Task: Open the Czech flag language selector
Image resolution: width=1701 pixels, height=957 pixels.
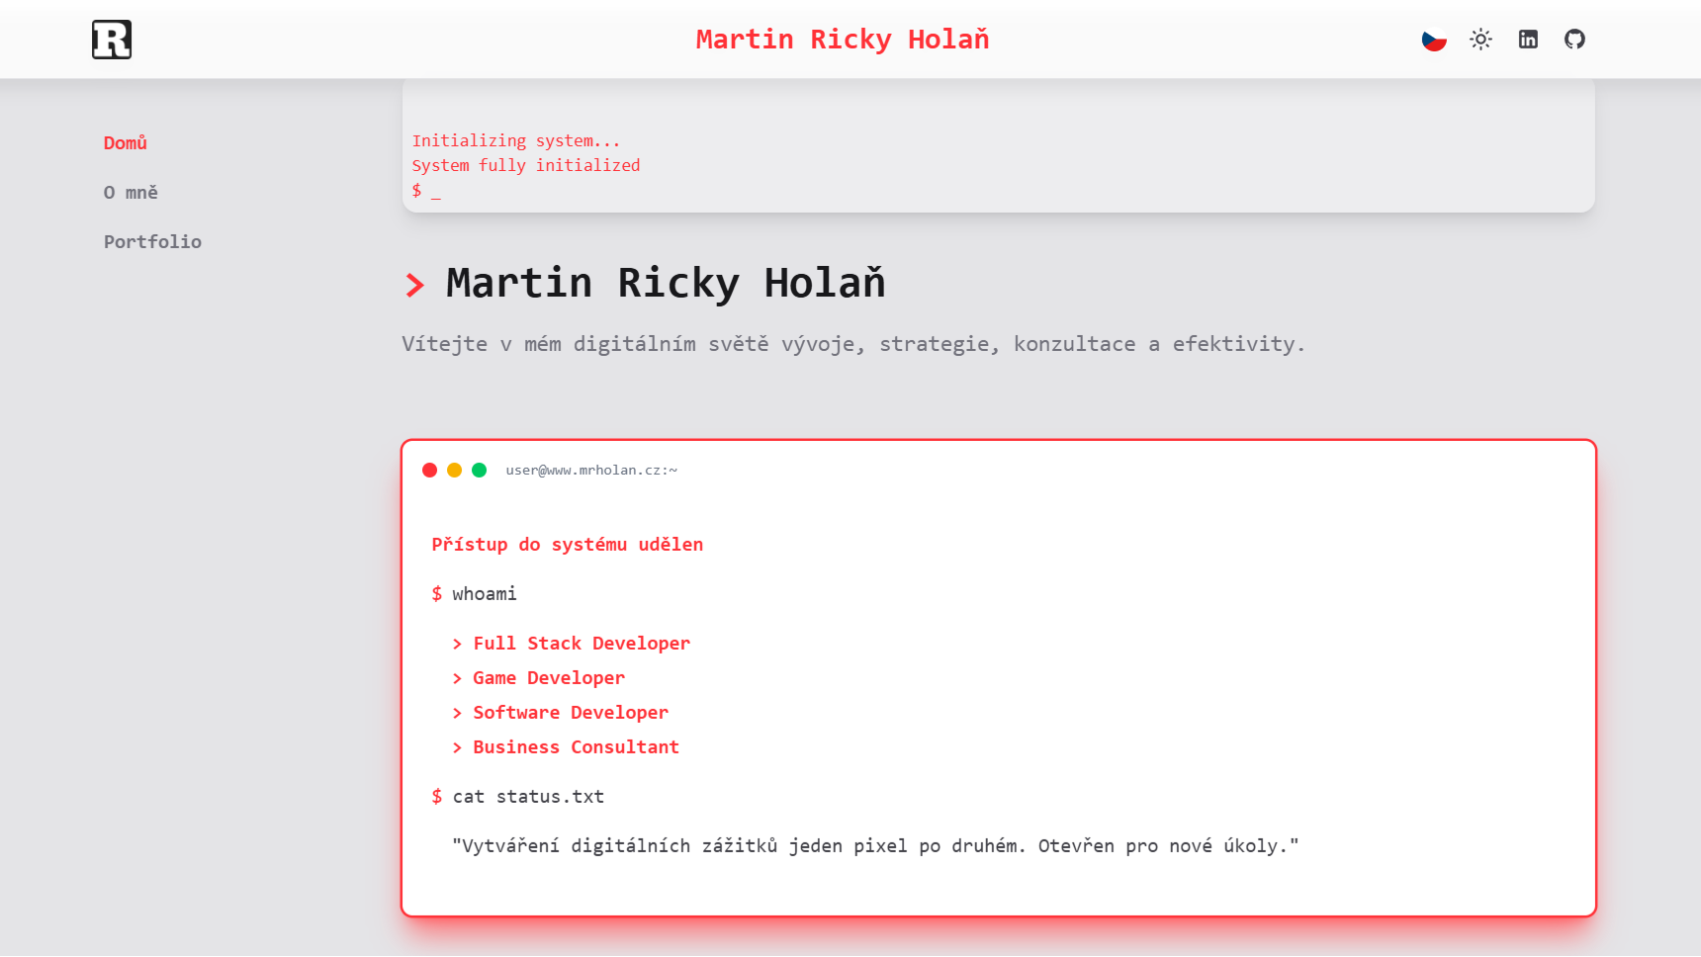Action: pyautogui.click(x=1434, y=40)
